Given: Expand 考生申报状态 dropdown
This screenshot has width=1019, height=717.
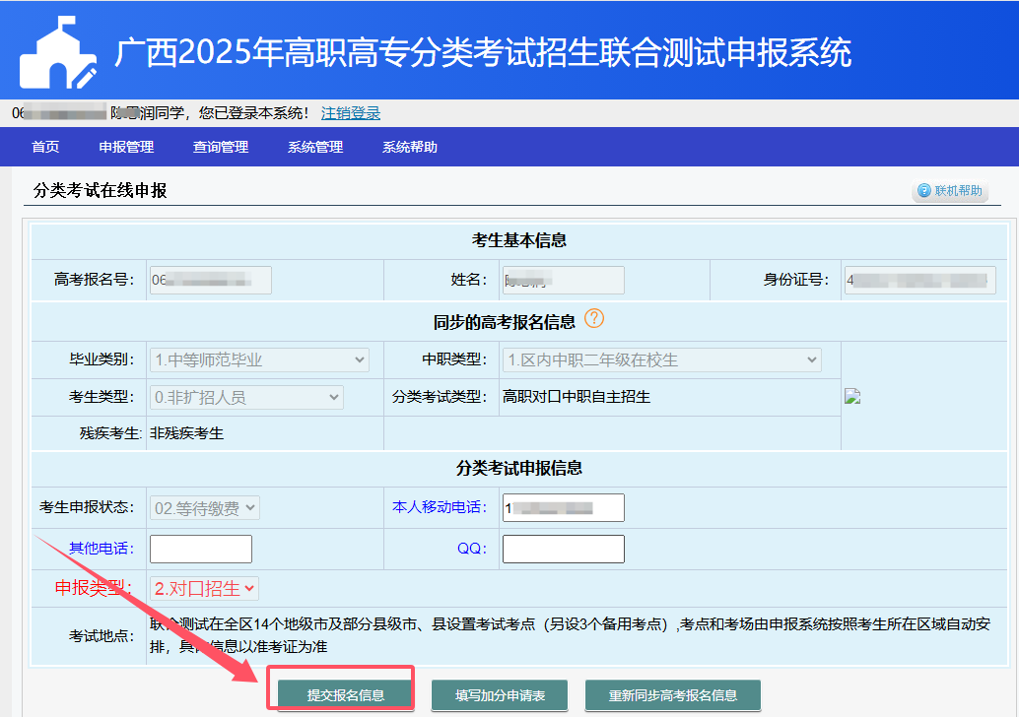Looking at the screenshot, I should 205,507.
